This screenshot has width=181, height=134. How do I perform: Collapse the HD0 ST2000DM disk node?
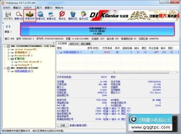(x=5, y=46)
